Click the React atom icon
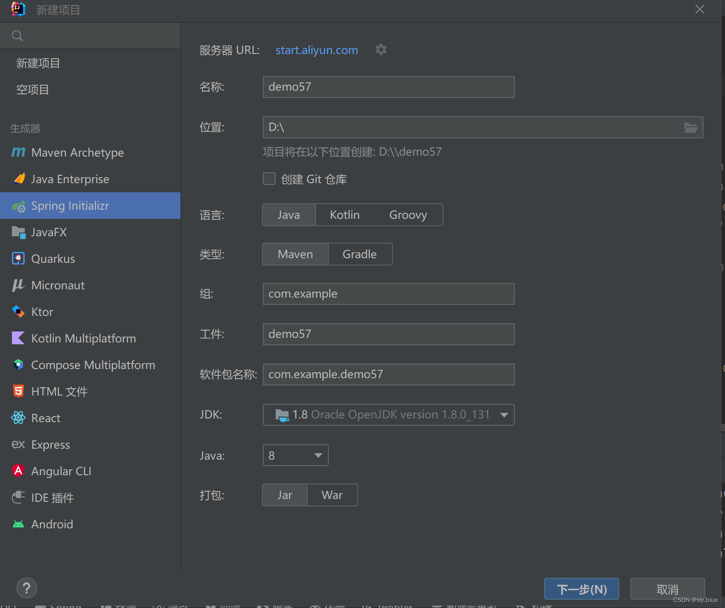Image resolution: width=725 pixels, height=608 pixels. click(x=18, y=418)
